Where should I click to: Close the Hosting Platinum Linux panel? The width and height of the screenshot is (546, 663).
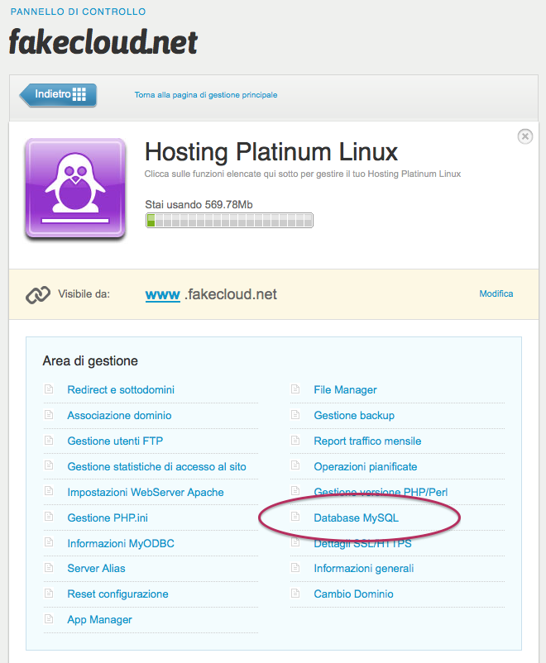pos(524,136)
